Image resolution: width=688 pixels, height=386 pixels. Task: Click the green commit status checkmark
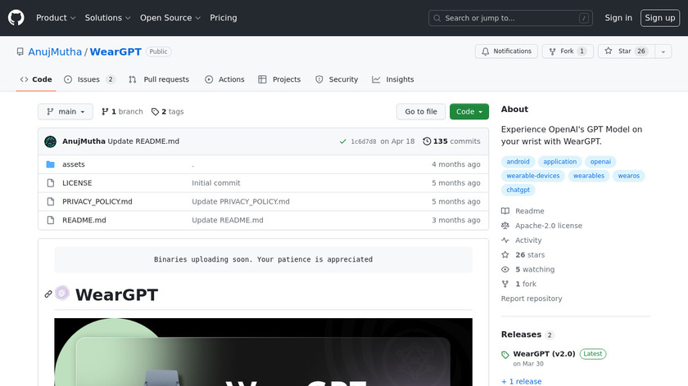point(342,141)
